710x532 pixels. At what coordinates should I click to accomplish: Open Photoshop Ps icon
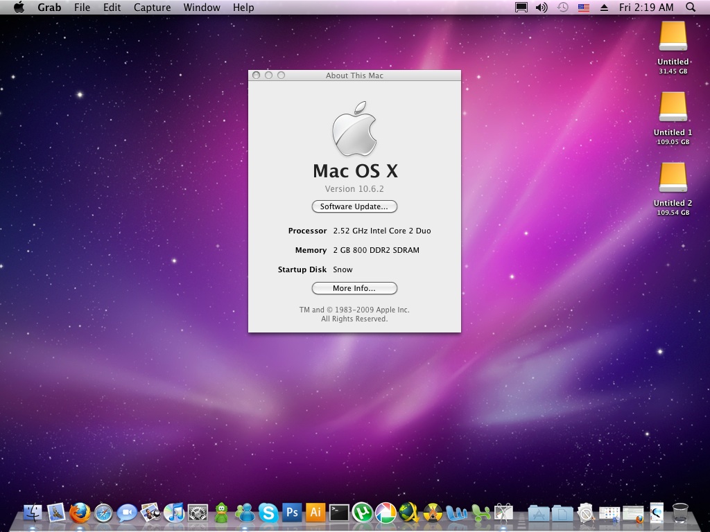click(292, 513)
